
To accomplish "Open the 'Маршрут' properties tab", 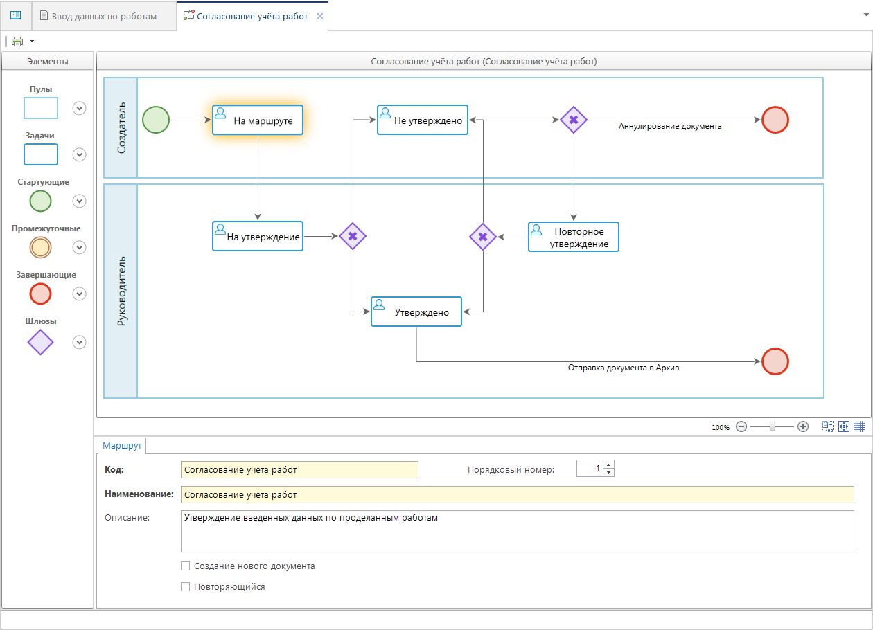I will (x=122, y=446).
